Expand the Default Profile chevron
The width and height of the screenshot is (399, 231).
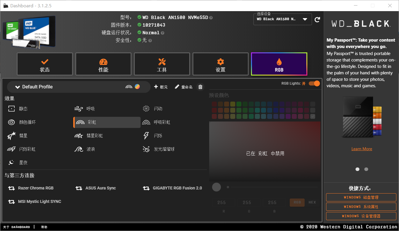pos(18,87)
